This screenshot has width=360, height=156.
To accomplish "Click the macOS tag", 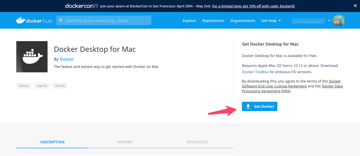I will tap(42, 86).
